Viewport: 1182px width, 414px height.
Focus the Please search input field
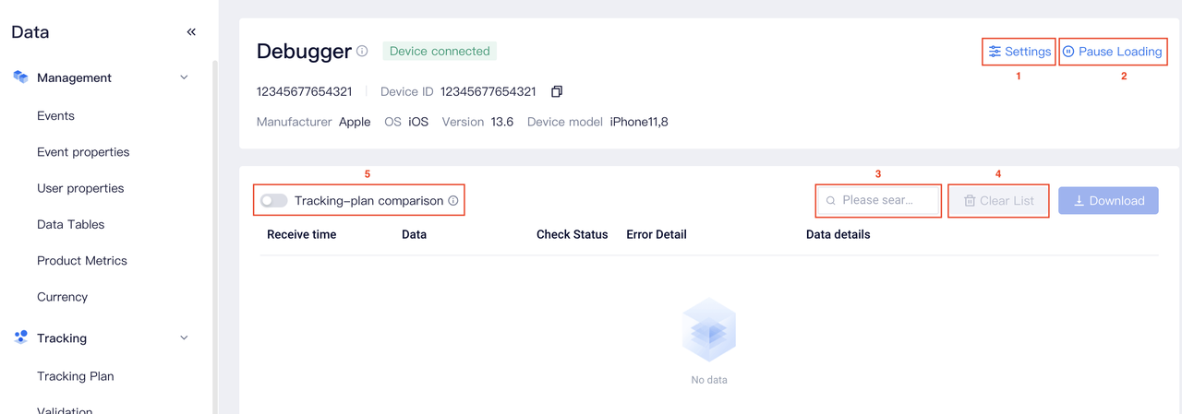885,201
